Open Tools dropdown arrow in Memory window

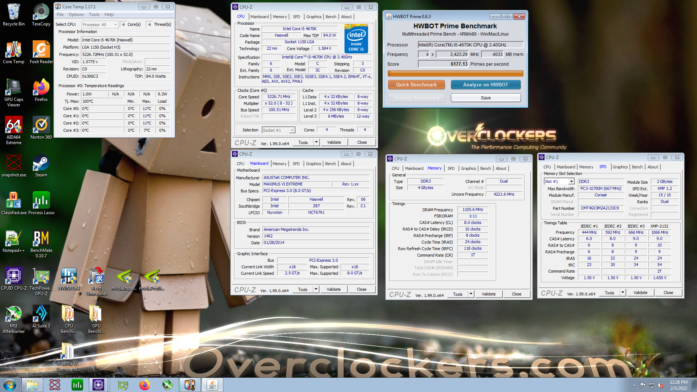pos(471,294)
